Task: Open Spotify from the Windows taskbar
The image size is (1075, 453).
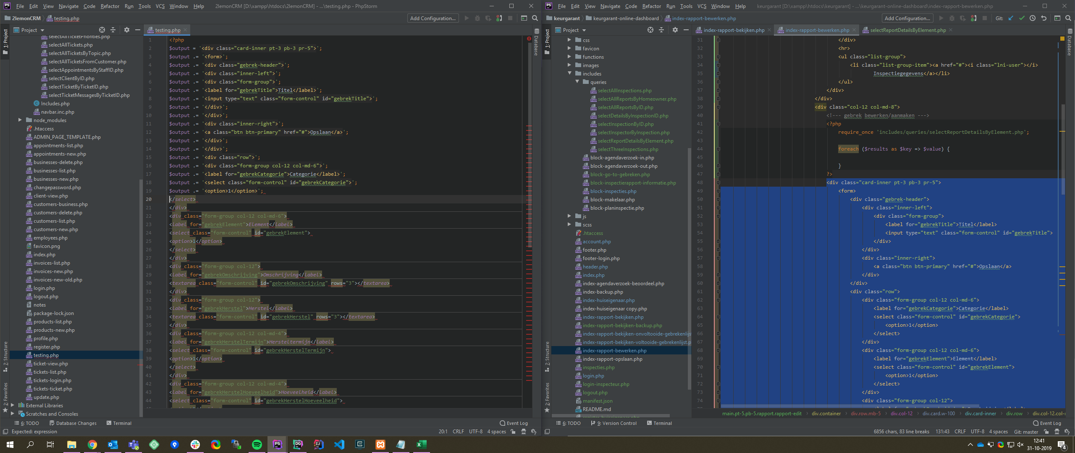Action: click(x=257, y=445)
